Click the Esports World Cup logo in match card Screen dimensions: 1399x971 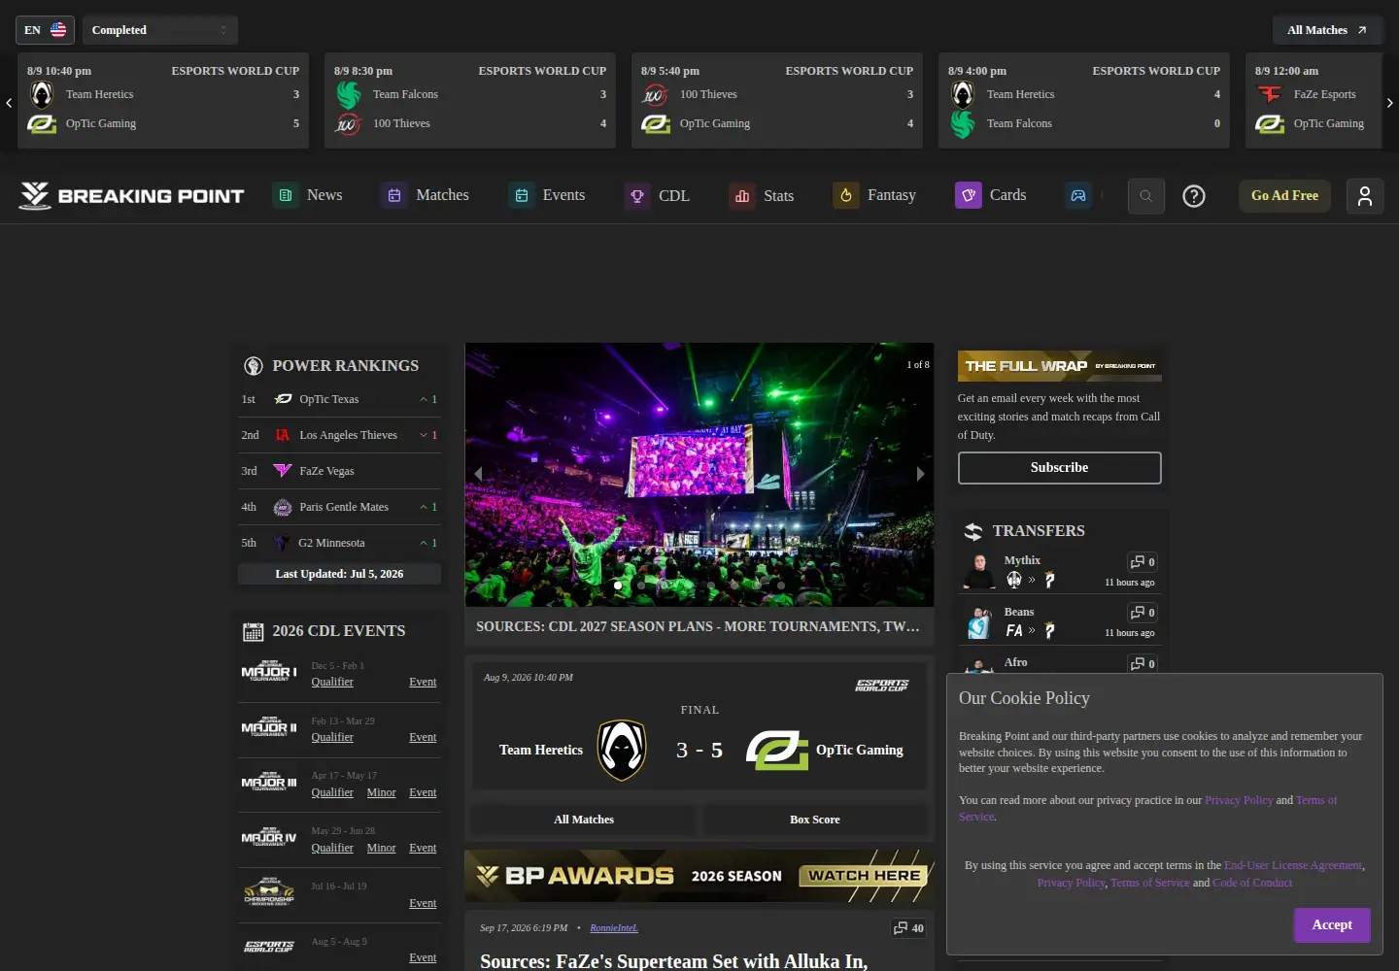[x=882, y=685]
